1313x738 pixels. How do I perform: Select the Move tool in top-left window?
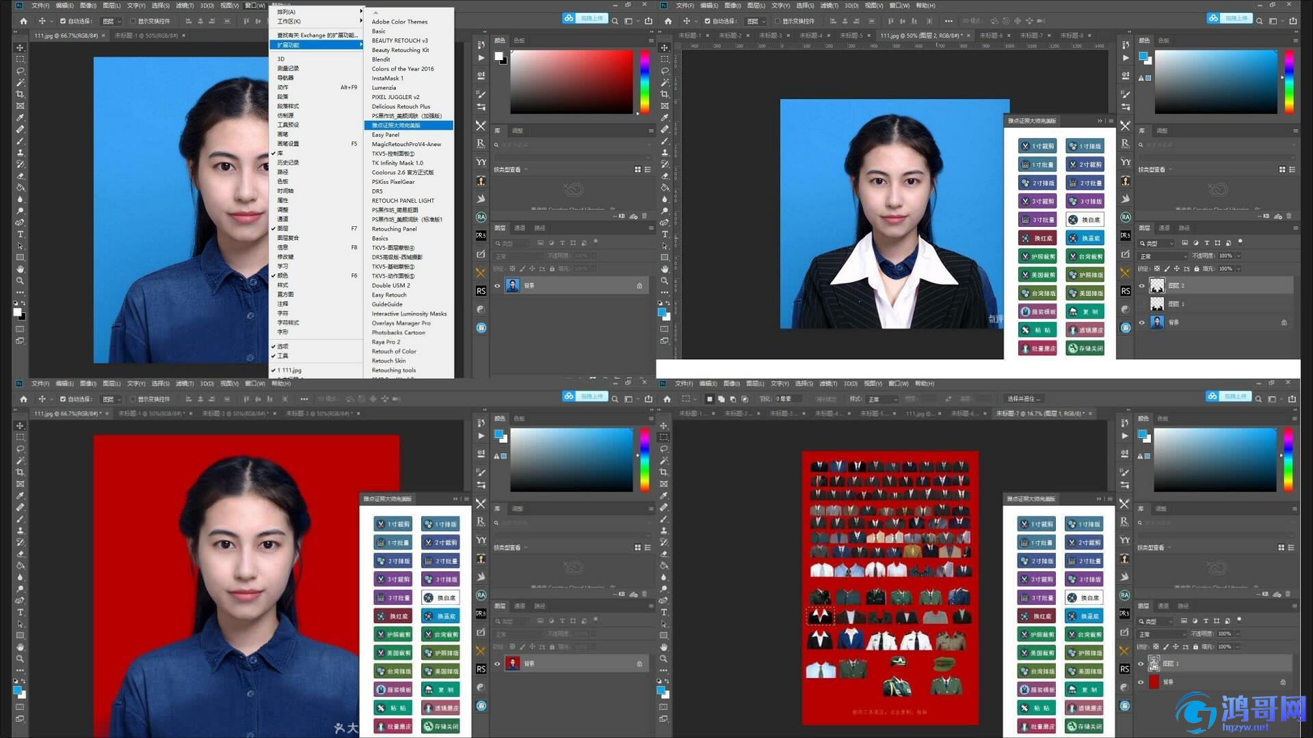(20, 48)
